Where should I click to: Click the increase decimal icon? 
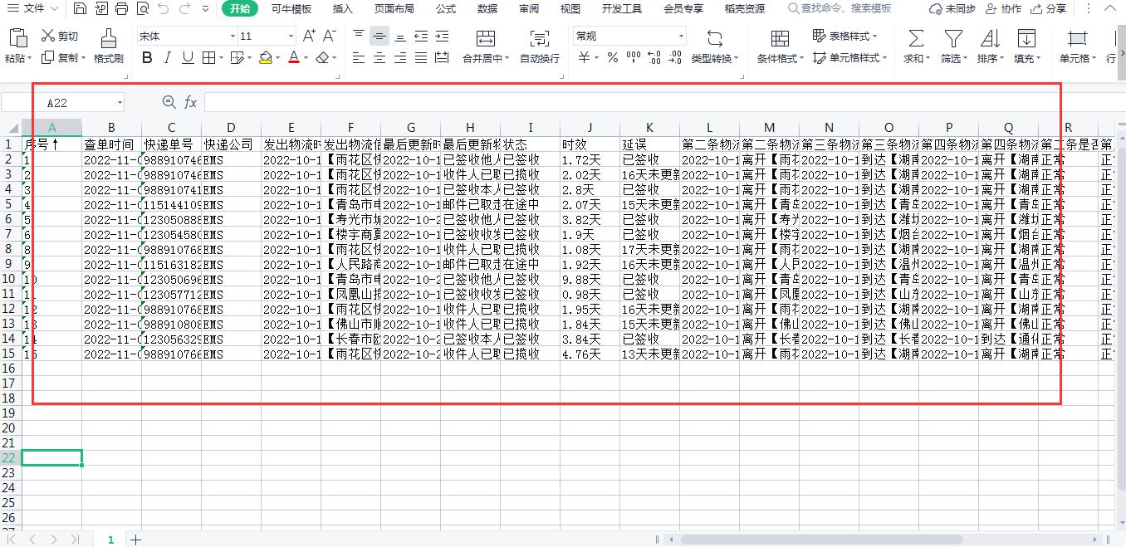pos(654,58)
